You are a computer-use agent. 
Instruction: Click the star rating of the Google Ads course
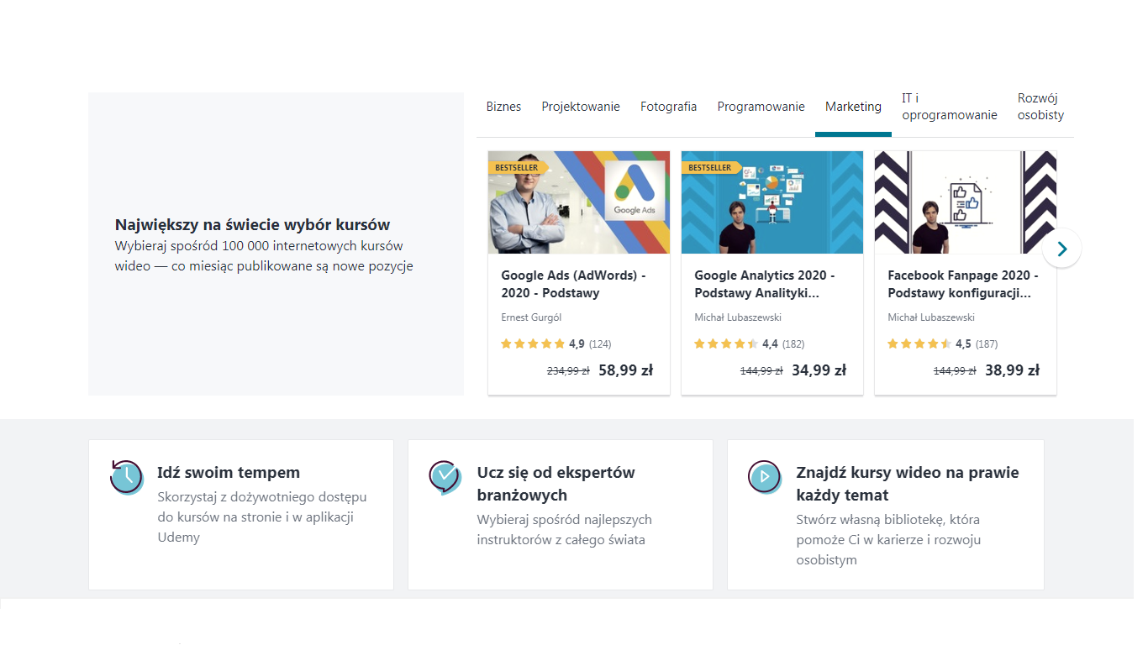coord(533,343)
